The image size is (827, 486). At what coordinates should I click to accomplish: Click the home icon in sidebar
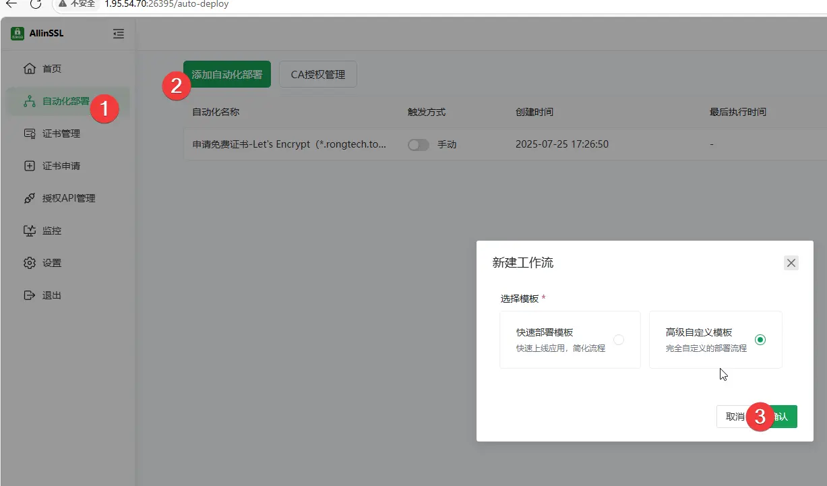[30, 69]
